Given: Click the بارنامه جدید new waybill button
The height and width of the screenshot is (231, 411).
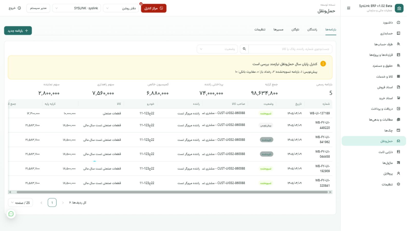Looking at the screenshot, I should [x=18, y=31].
